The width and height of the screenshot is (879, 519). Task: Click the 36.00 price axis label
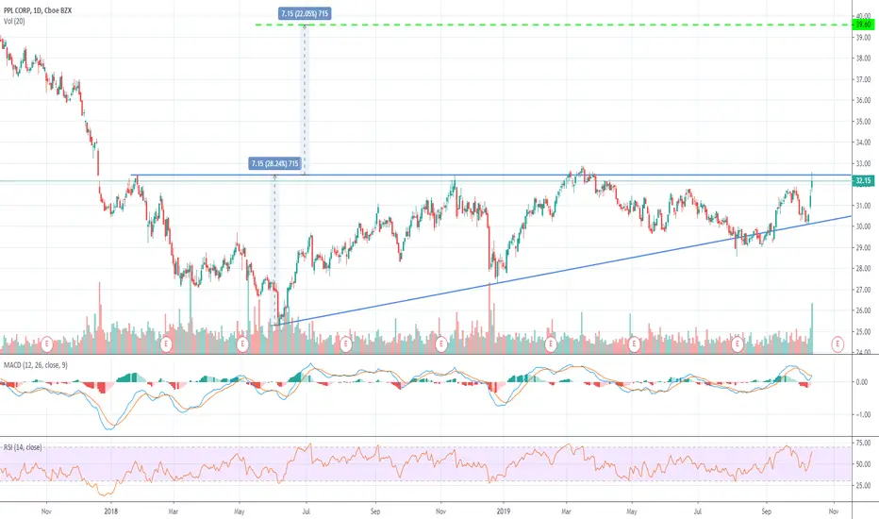tap(863, 100)
